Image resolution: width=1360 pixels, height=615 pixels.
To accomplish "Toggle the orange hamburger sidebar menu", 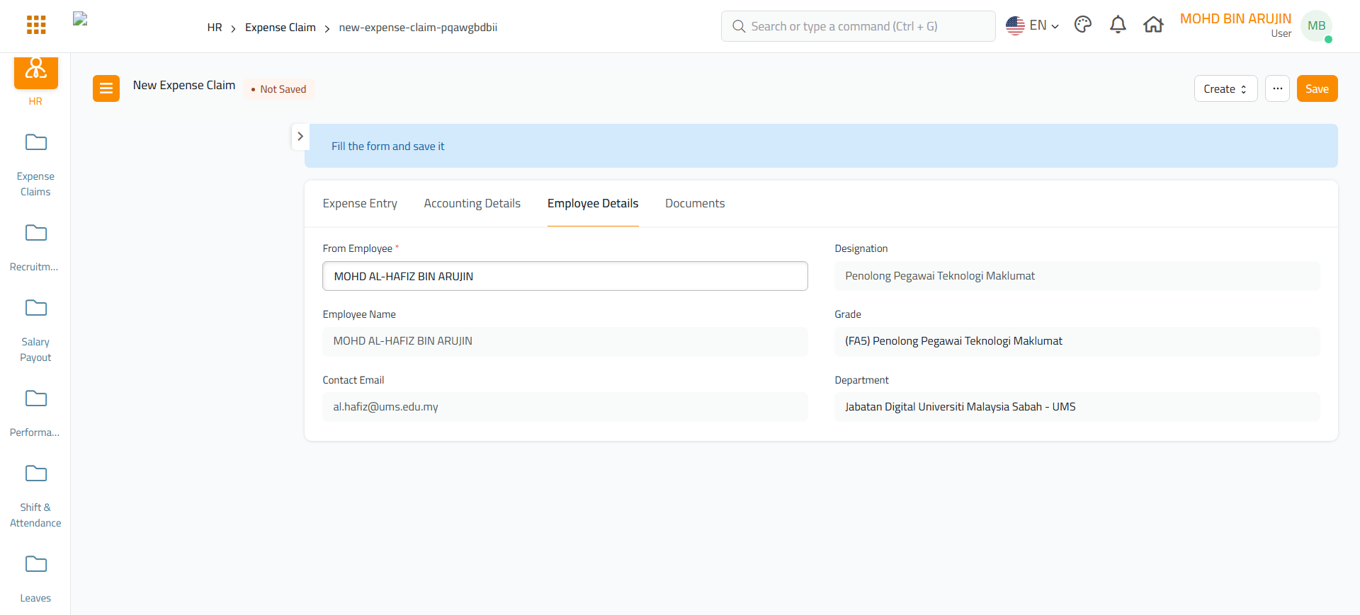I will (106, 88).
